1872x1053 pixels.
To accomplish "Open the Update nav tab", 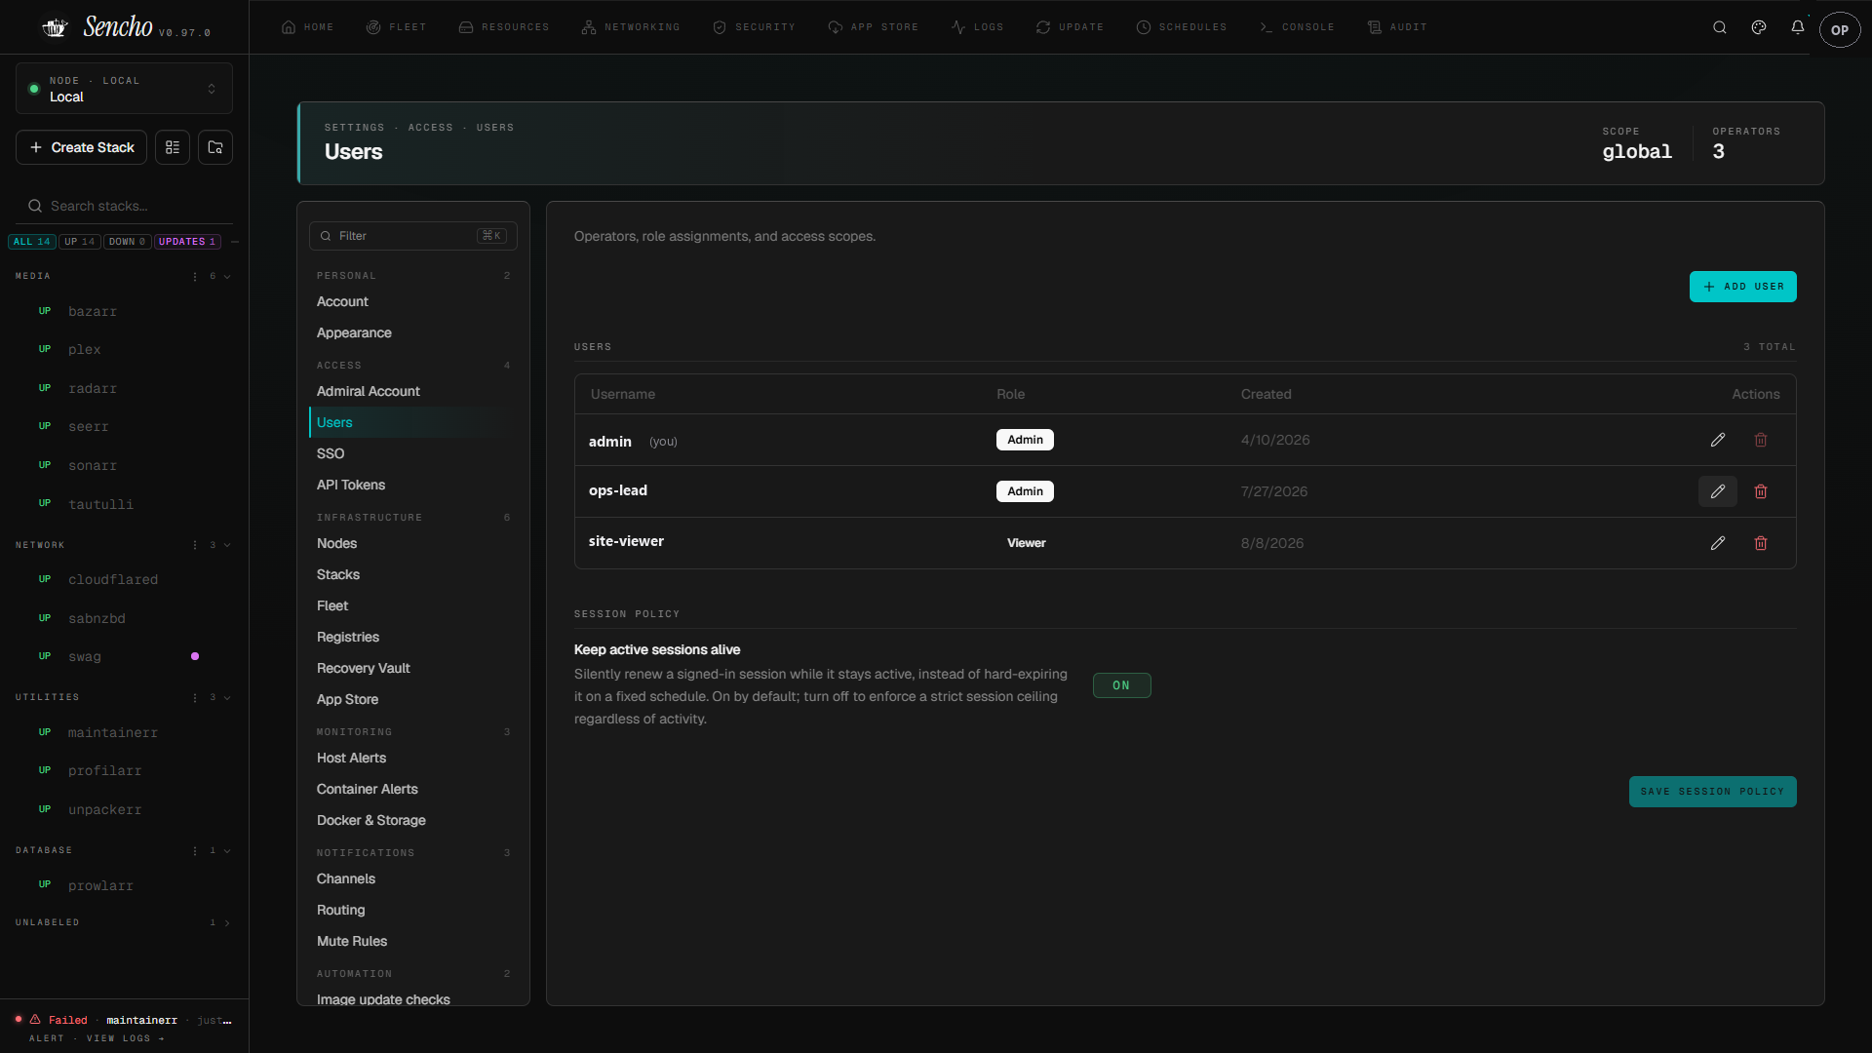I will tap(1070, 27).
